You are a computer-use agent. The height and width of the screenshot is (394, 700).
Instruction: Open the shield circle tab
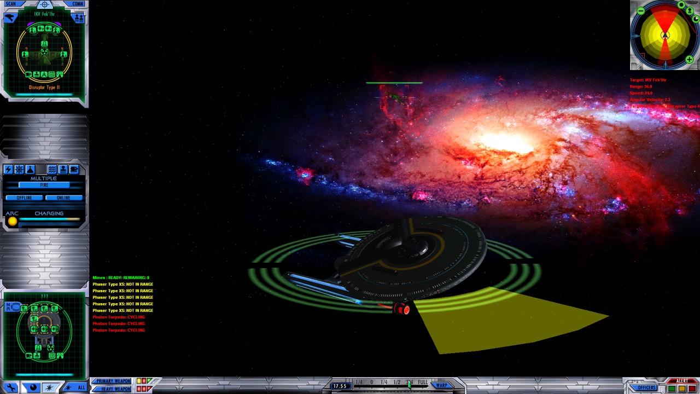(33, 387)
